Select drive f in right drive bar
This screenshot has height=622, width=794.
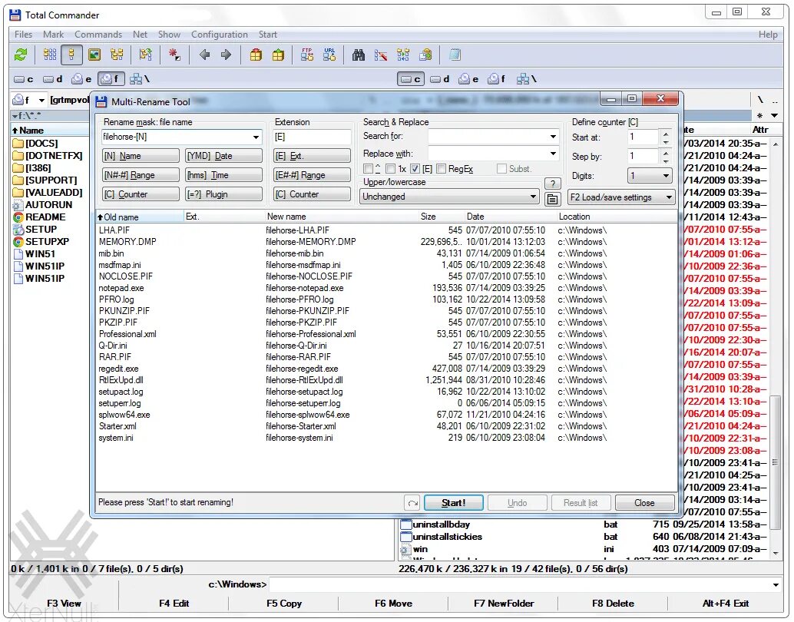pos(497,79)
